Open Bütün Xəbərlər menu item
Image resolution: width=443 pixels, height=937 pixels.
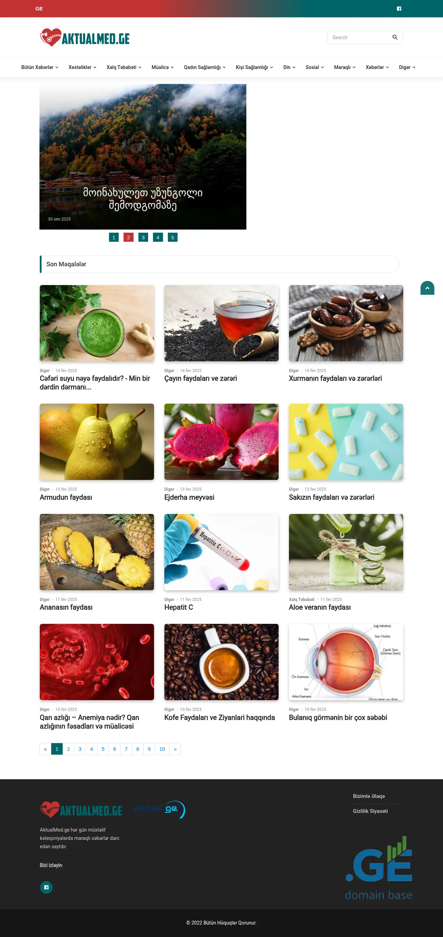[x=39, y=67]
